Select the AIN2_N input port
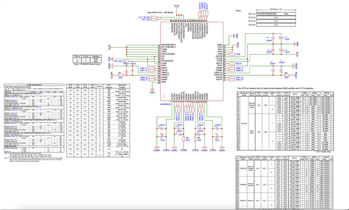The width and height of the screenshot is (349, 210). 152,77
